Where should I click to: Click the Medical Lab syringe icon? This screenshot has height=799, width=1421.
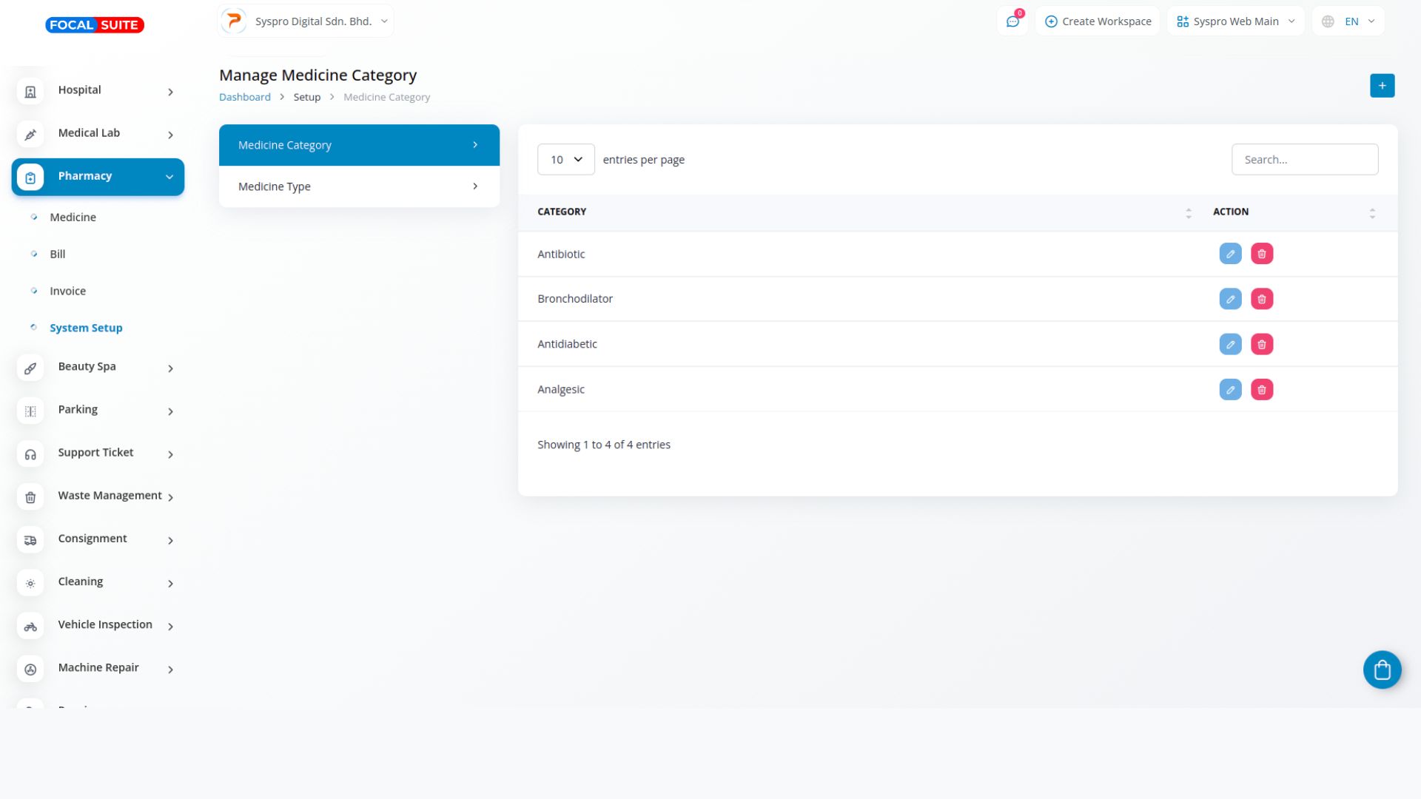tap(30, 134)
